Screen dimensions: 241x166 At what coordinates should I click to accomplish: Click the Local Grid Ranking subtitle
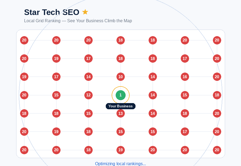click(78, 21)
